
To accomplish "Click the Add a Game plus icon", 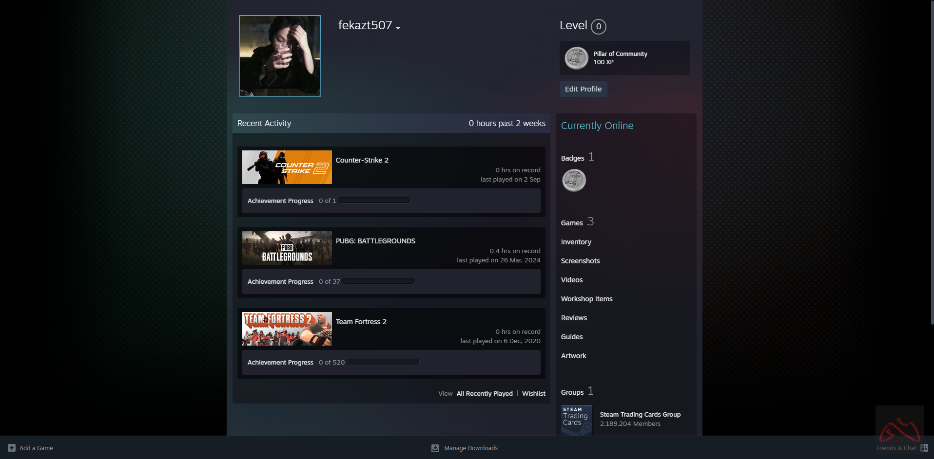I will click(12, 448).
